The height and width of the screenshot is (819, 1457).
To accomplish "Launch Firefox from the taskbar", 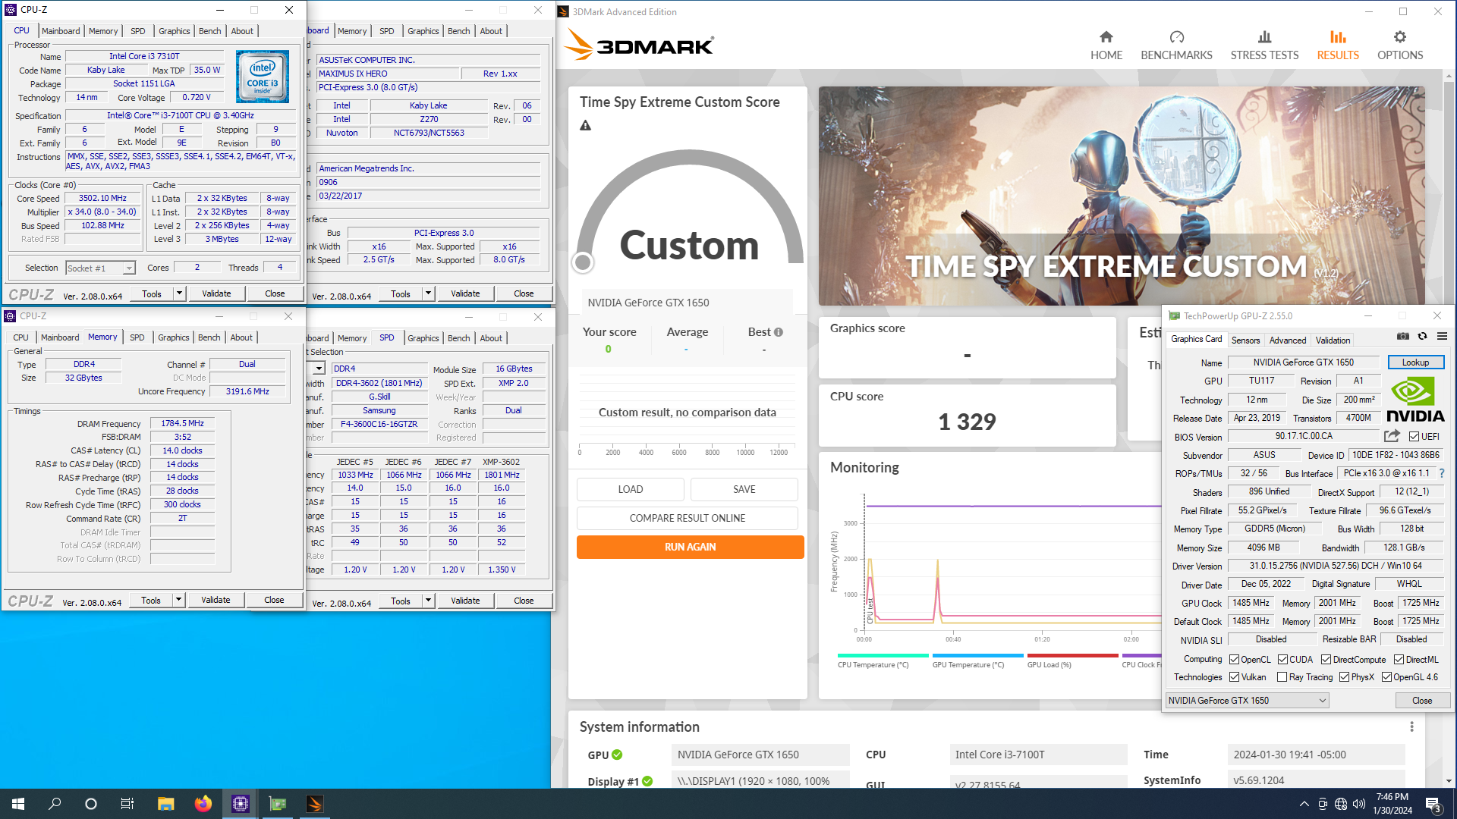I will 203,804.
